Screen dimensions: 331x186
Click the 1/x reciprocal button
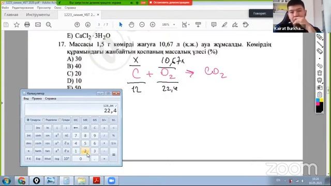tap(114, 143)
